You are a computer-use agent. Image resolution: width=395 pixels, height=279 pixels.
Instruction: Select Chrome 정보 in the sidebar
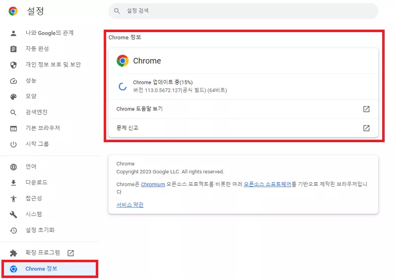pos(50,269)
